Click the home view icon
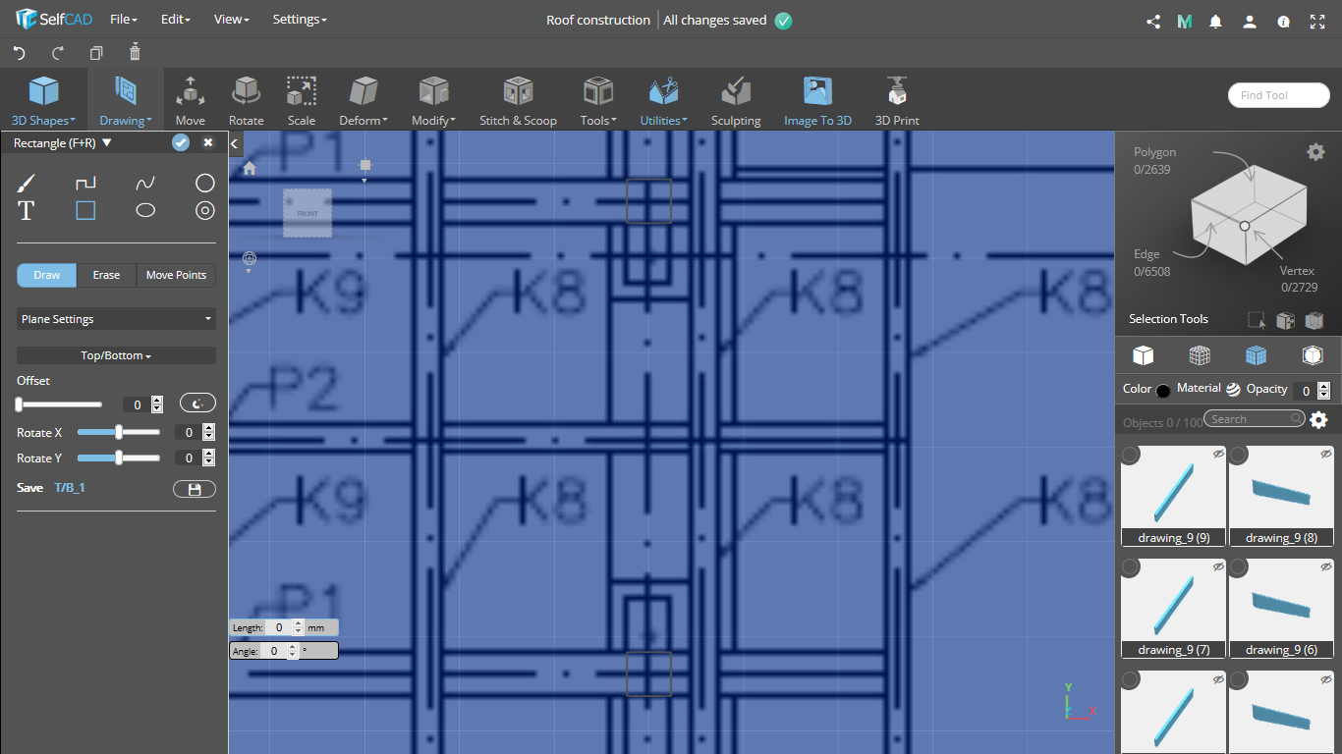The height and width of the screenshot is (754, 1342). click(250, 168)
